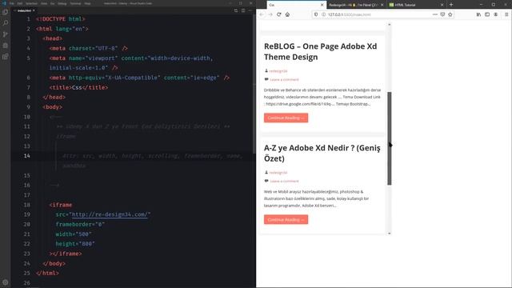
Task: Close the HTML Tutorial browser tab
Action: tap(442, 5)
